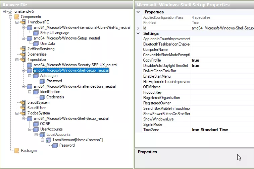Select amd64_Microsoft-Windows-Security-SPP-UX_neutral
Viewport: 254px width, 169px height.
point(75,65)
